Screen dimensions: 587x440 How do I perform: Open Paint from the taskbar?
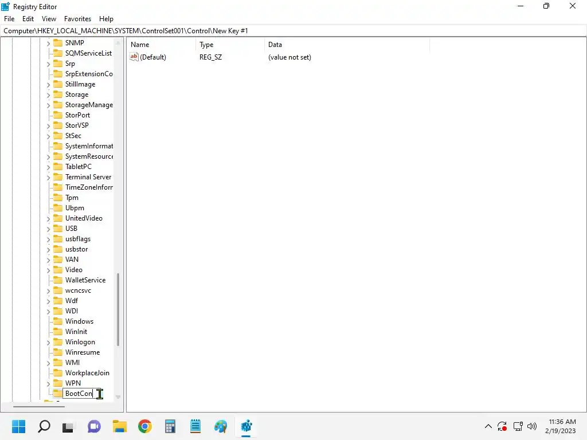point(221,426)
